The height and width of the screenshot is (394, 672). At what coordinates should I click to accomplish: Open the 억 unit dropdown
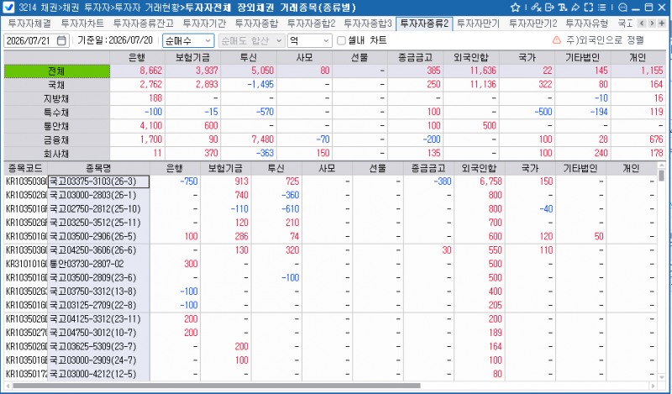pos(309,40)
